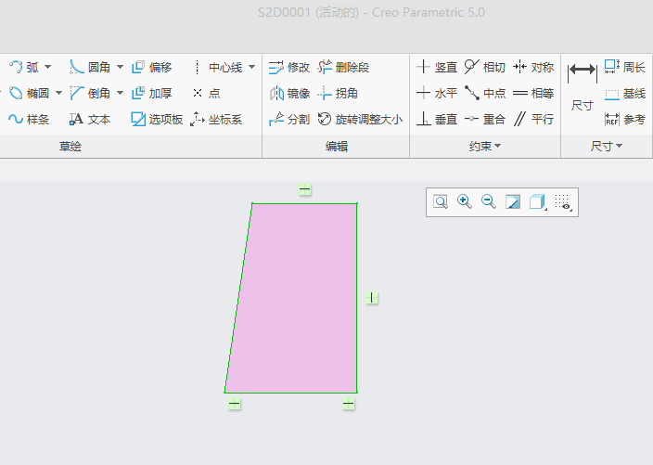
Task: Choose the Fillet (圆角) tool
Action: (90, 67)
